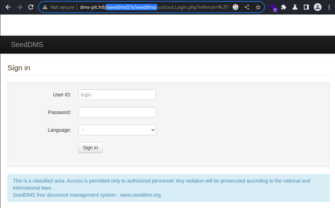Open the Language dropdown
The width and height of the screenshot is (335, 208).
[117, 130]
